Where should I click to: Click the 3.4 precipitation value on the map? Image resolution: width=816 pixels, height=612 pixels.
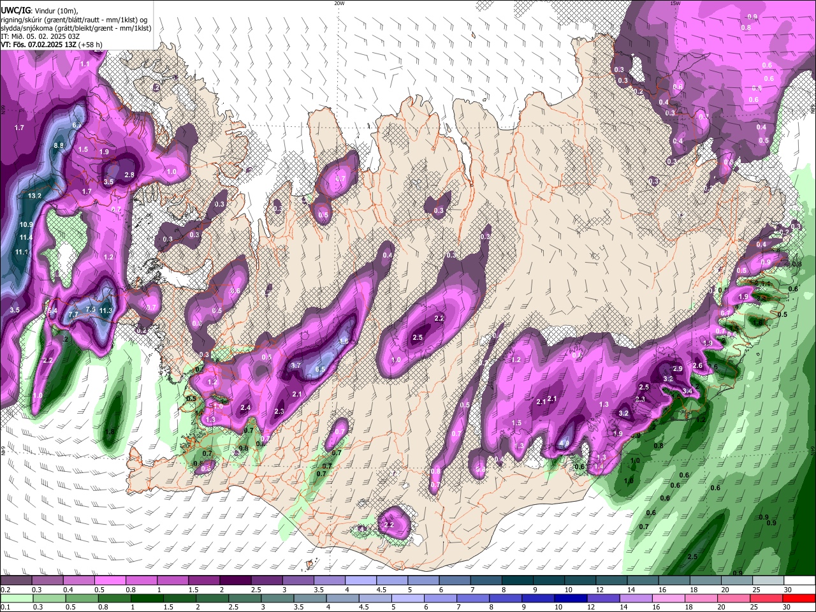[x=687, y=391]
